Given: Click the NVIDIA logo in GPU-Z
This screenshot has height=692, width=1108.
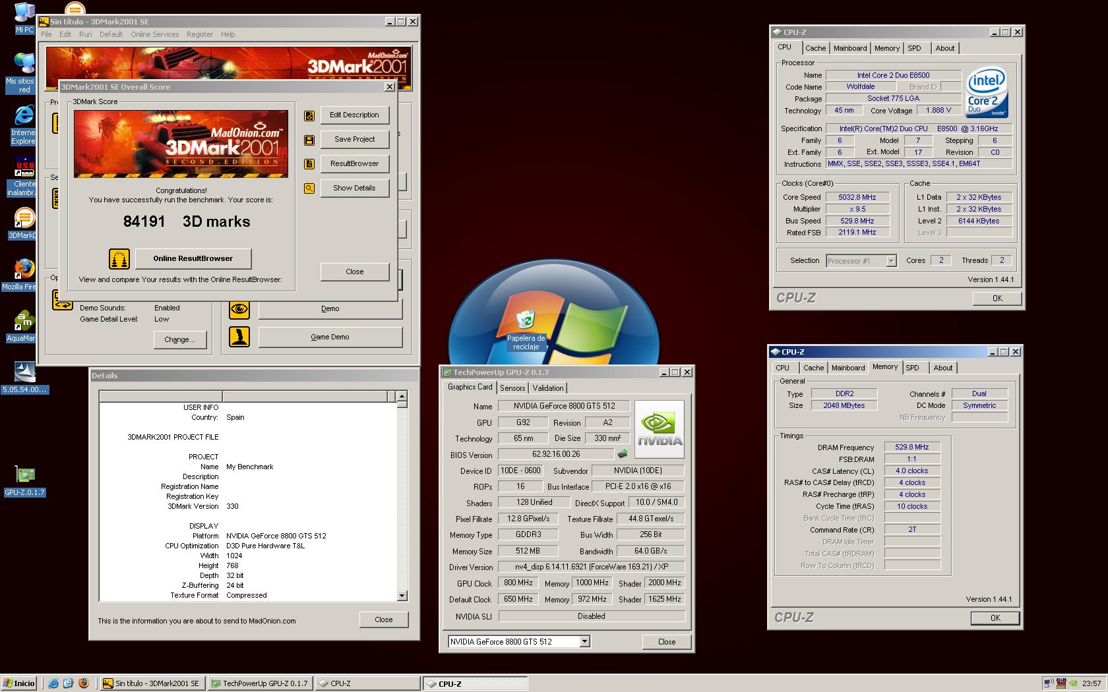Looking at the screenshot, I should [x=659, y=429].
